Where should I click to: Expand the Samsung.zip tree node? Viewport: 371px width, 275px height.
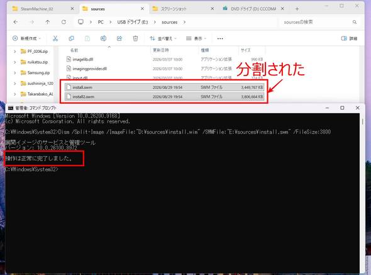15,73
